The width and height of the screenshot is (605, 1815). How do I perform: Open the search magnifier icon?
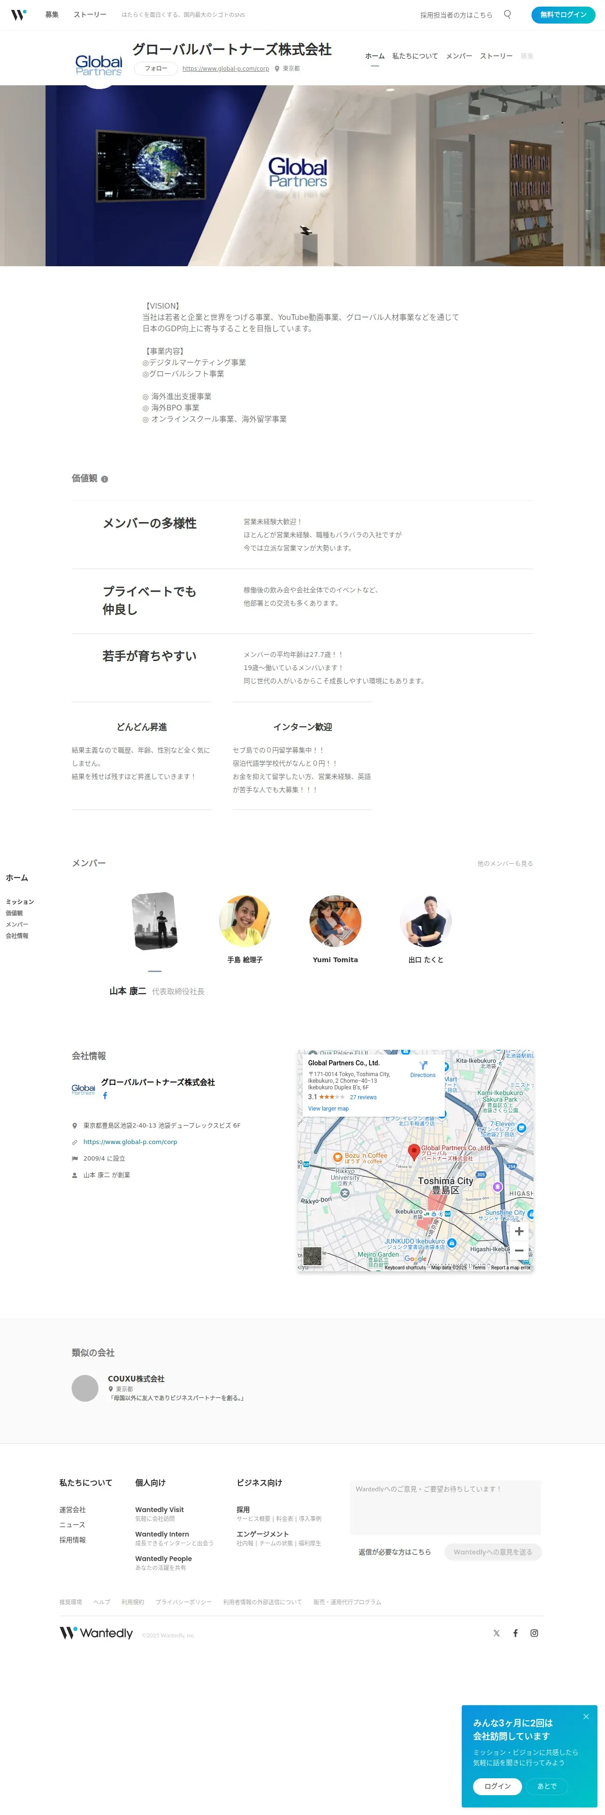click(x=507, y=14)
